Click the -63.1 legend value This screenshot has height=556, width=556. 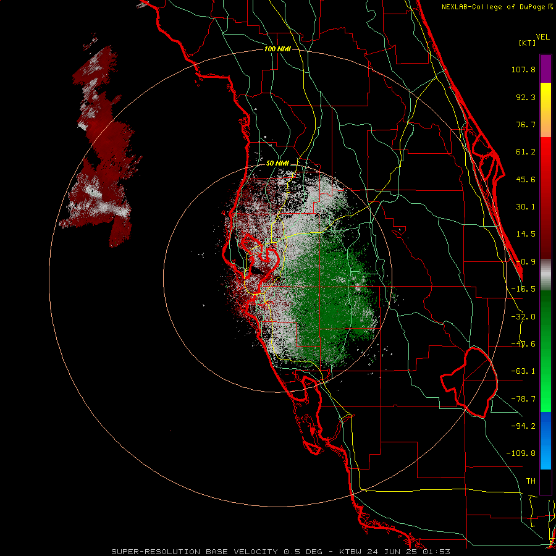pyautogui.click(x=523, y=371)
